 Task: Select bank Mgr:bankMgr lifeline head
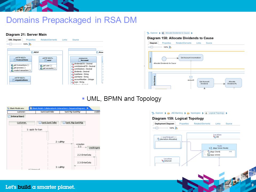click(73, 123)
